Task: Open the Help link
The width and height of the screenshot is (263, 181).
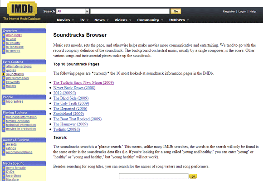Action: click(253, 11)
